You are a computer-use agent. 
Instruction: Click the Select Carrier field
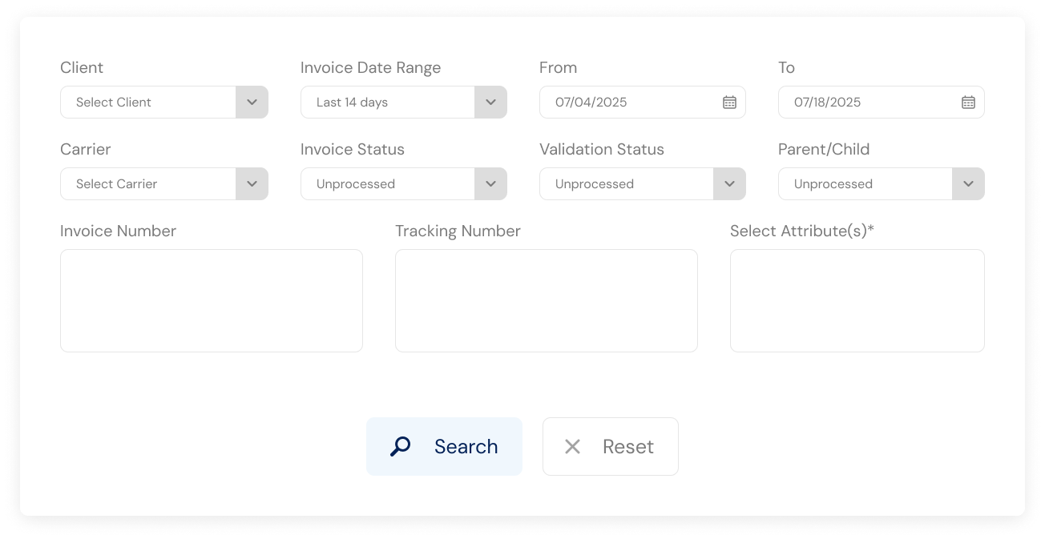[x=164, y=184]
